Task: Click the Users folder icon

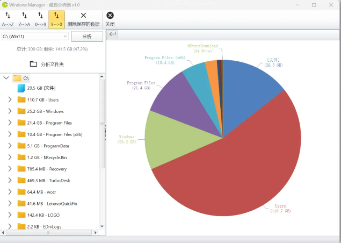Action: pos(21,99)
